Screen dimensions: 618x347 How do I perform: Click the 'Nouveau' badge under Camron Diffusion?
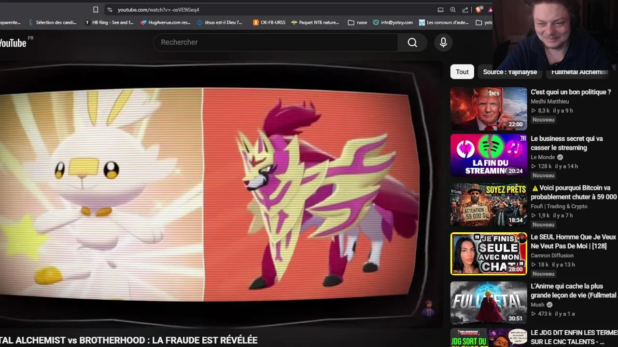pos(543,274)
